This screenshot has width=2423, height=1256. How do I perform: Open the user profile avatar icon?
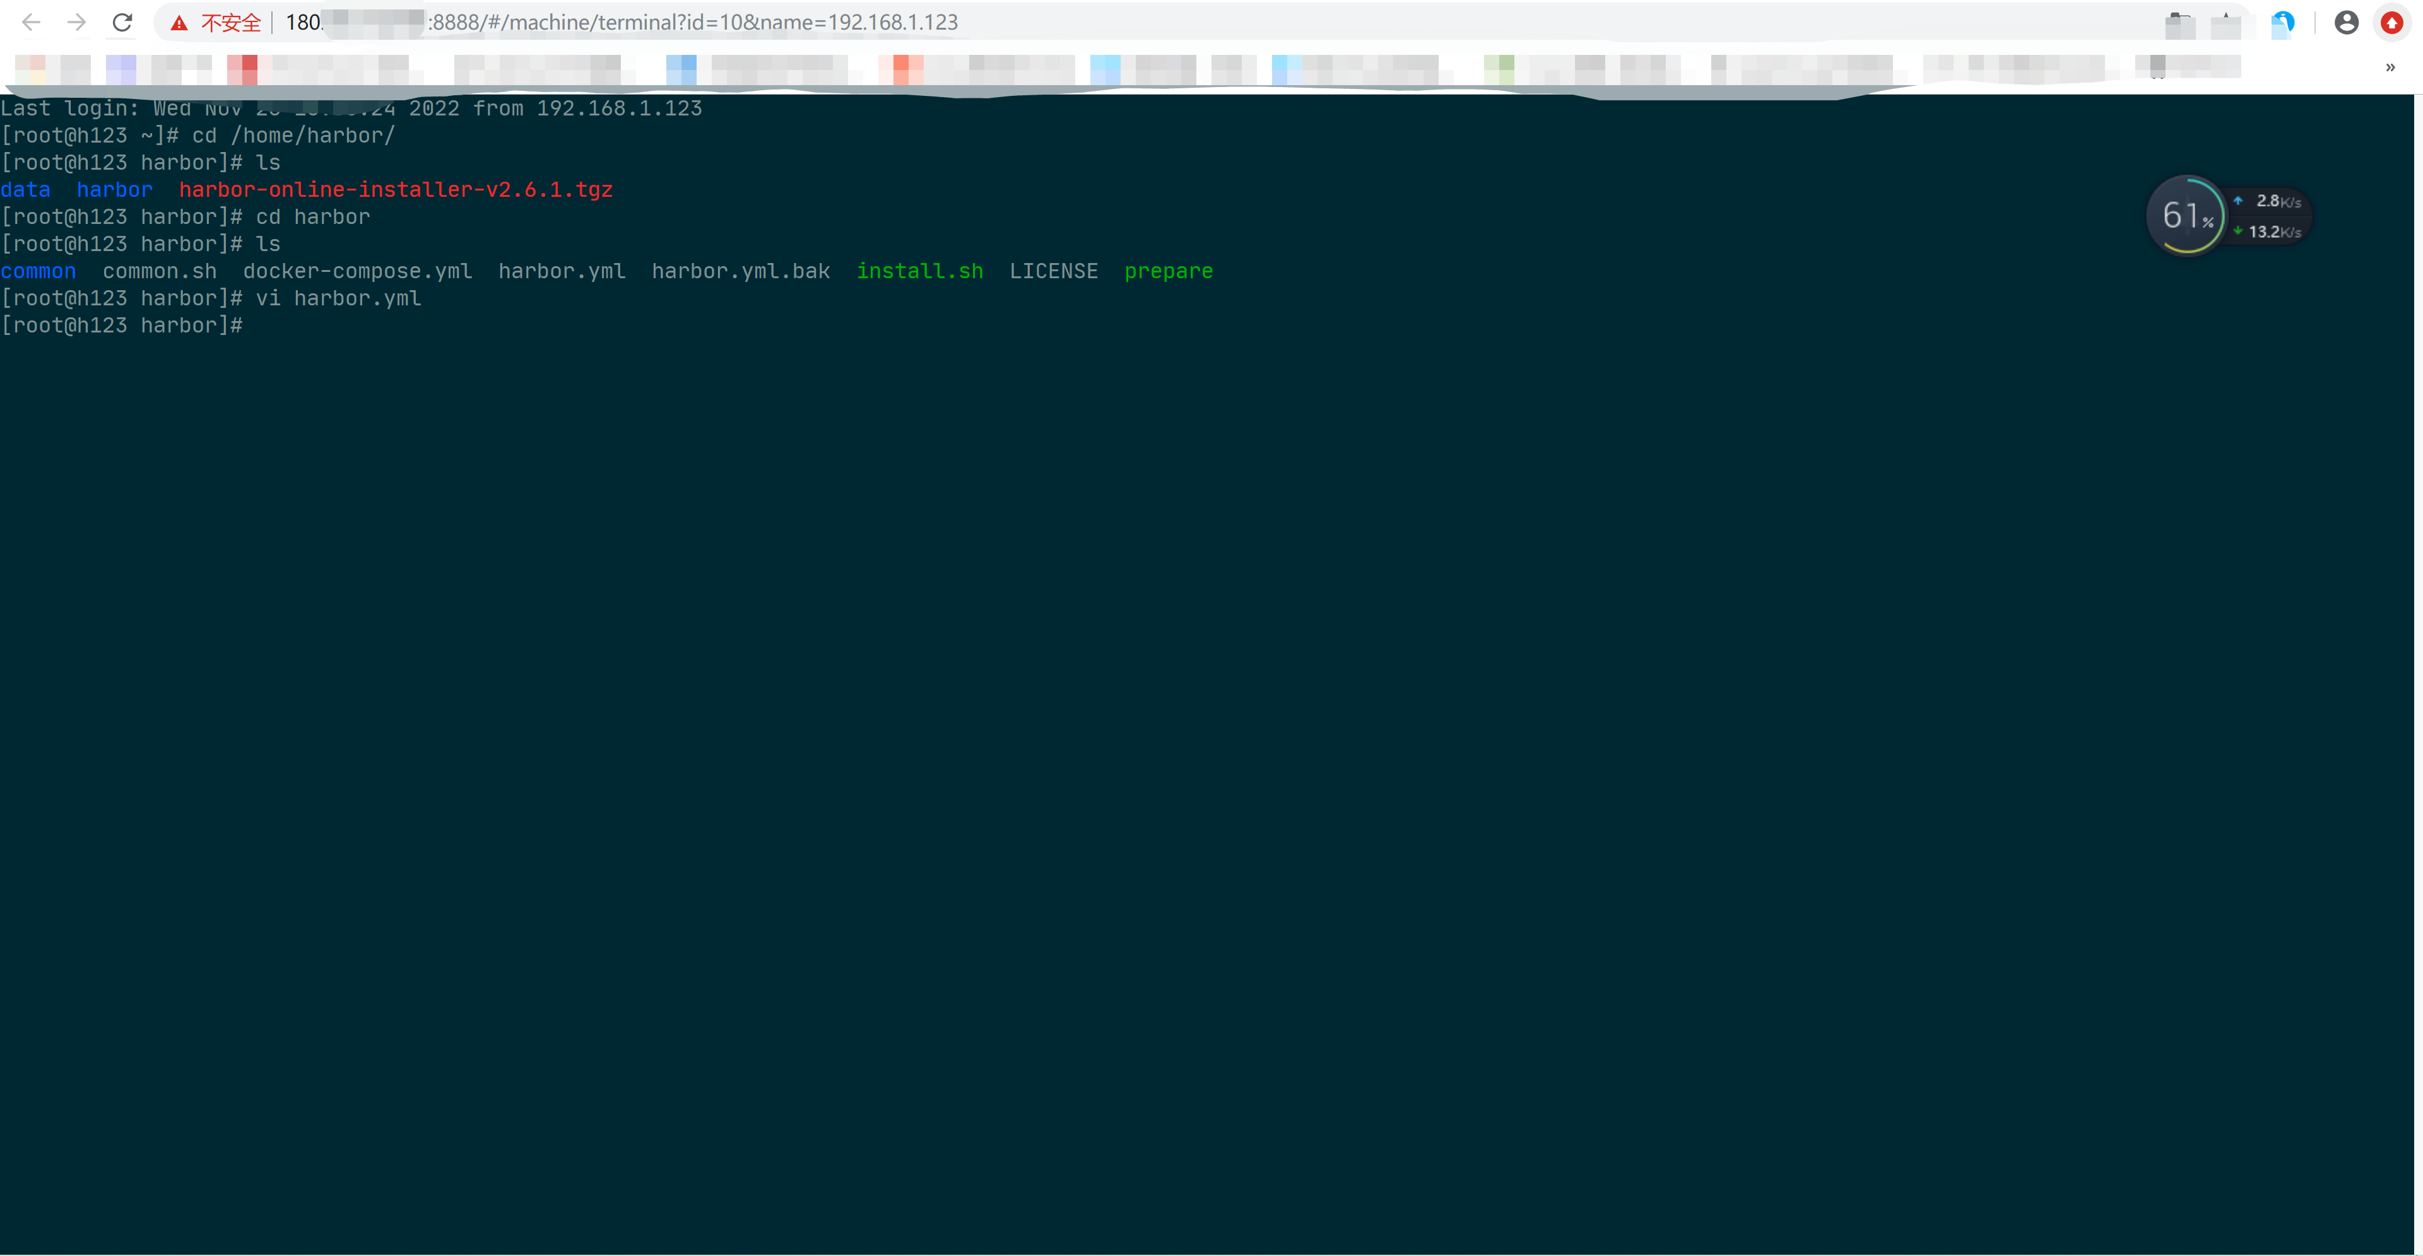click(x=2346, y=23)
